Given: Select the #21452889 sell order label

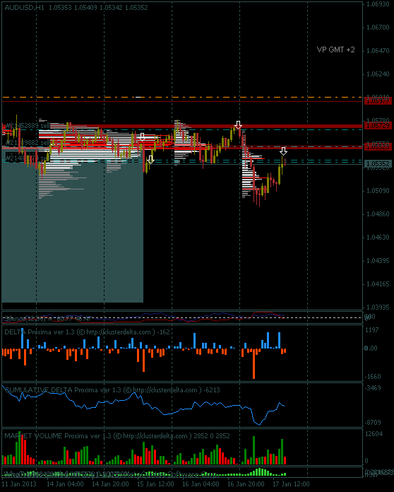Looking at the screenshot, I should click(x=28, y=126).
